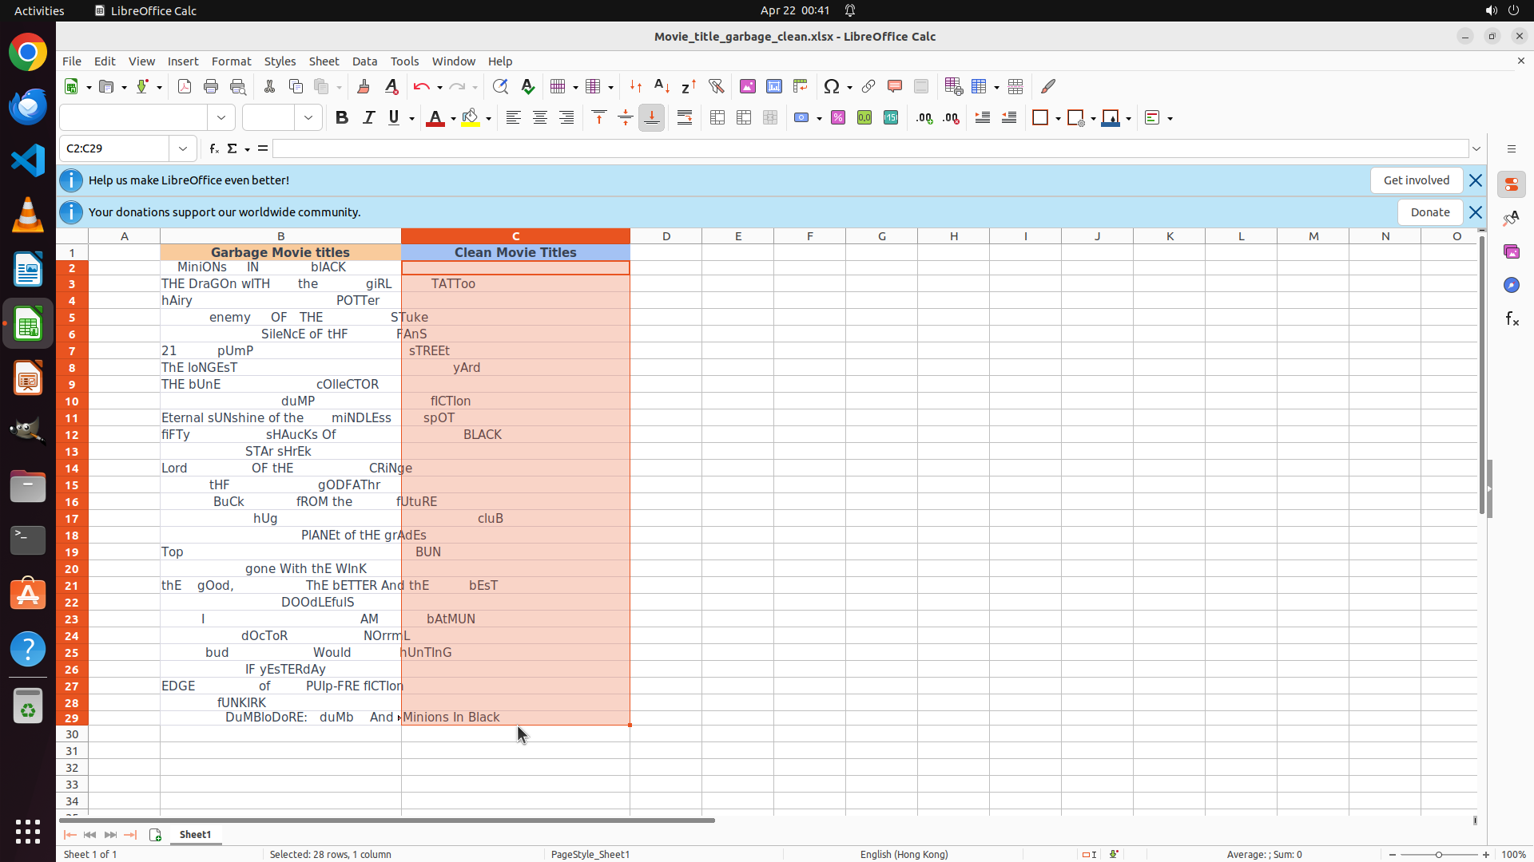The image size is (1534, 862).
Task: Open the Sheet menu
Action: pyautogui.click(x=324, y=61)
